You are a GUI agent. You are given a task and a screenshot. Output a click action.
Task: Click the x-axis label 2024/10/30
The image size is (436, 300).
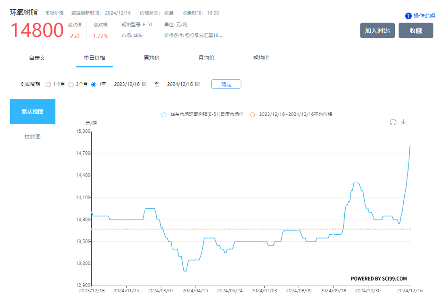coord(368,291)
